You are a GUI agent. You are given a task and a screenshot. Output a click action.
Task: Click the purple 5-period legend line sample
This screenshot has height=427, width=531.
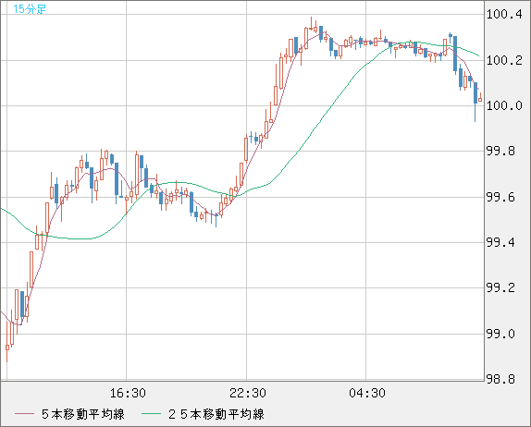tap(24, 414)
